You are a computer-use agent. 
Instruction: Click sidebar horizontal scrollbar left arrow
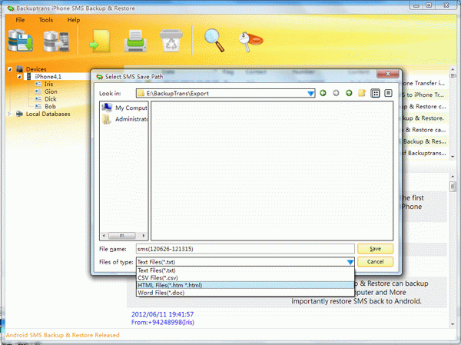pyautogui.click(x=104, y=236)
